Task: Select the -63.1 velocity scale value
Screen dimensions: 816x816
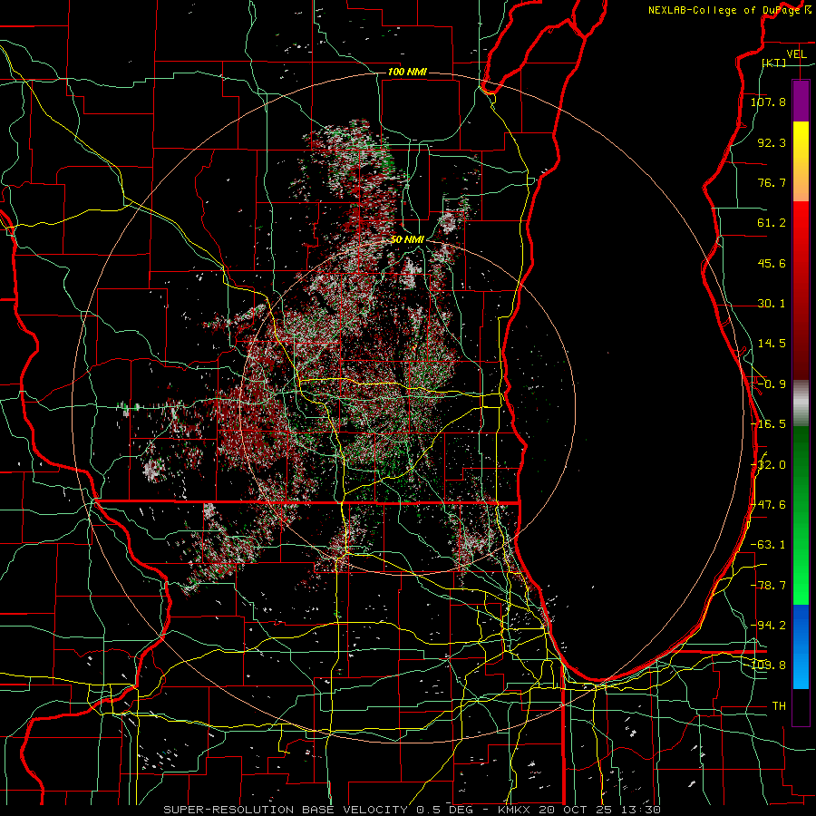Action: (x=768, y=545)
